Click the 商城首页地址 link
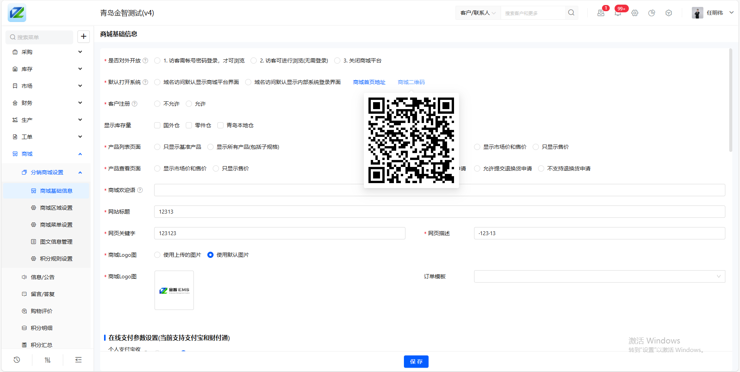 click(369, 82)
